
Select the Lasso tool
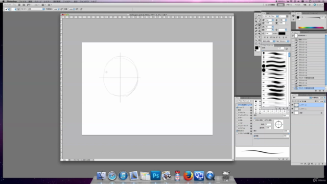click(256, 18)
